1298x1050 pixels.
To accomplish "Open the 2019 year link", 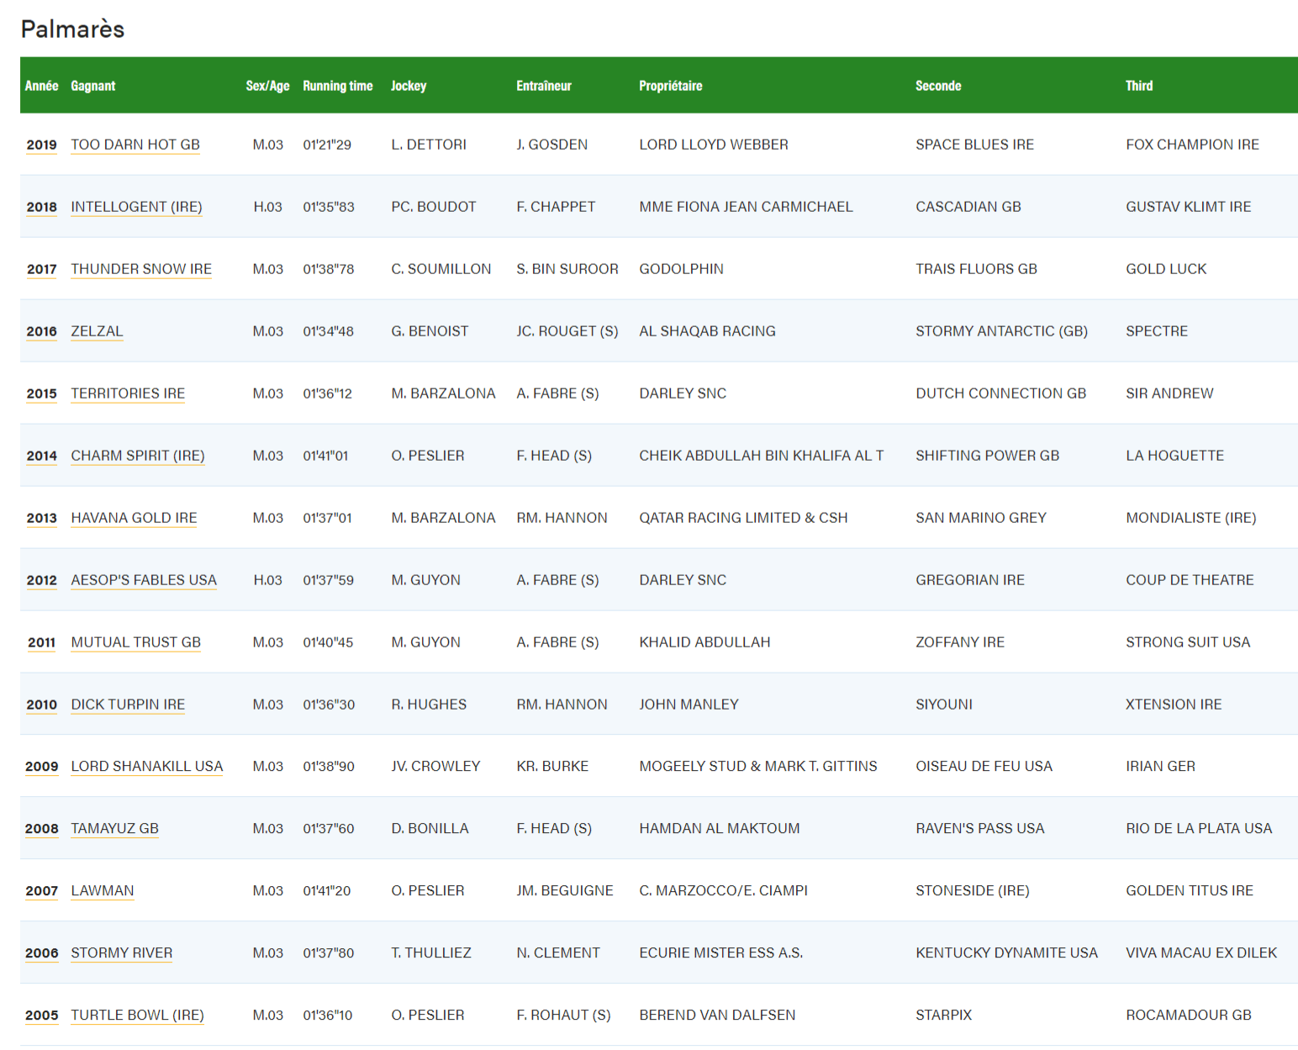I will [x=41, y=145].
